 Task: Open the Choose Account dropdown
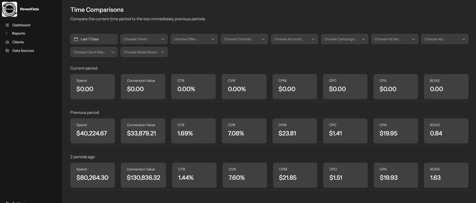[294, 39]
